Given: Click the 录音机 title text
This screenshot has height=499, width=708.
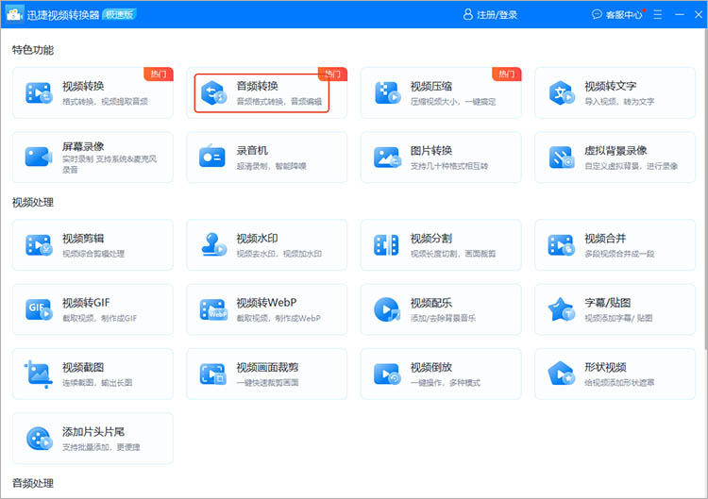Looking at the screenshot, I should [252, 150].
